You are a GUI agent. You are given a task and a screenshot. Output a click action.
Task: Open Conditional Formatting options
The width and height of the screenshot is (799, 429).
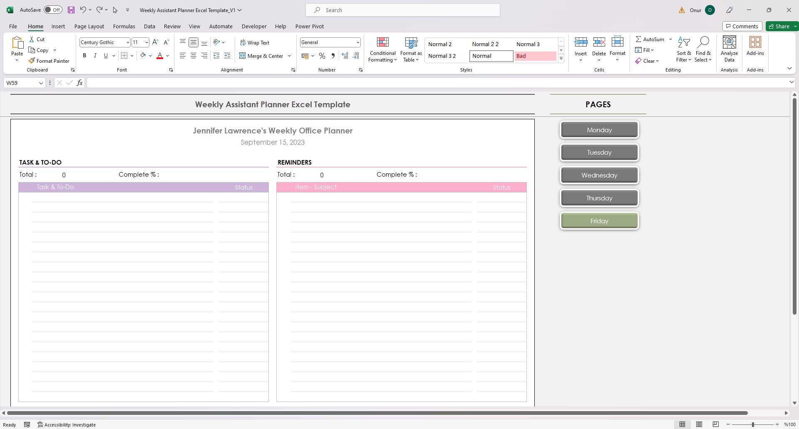382,49
